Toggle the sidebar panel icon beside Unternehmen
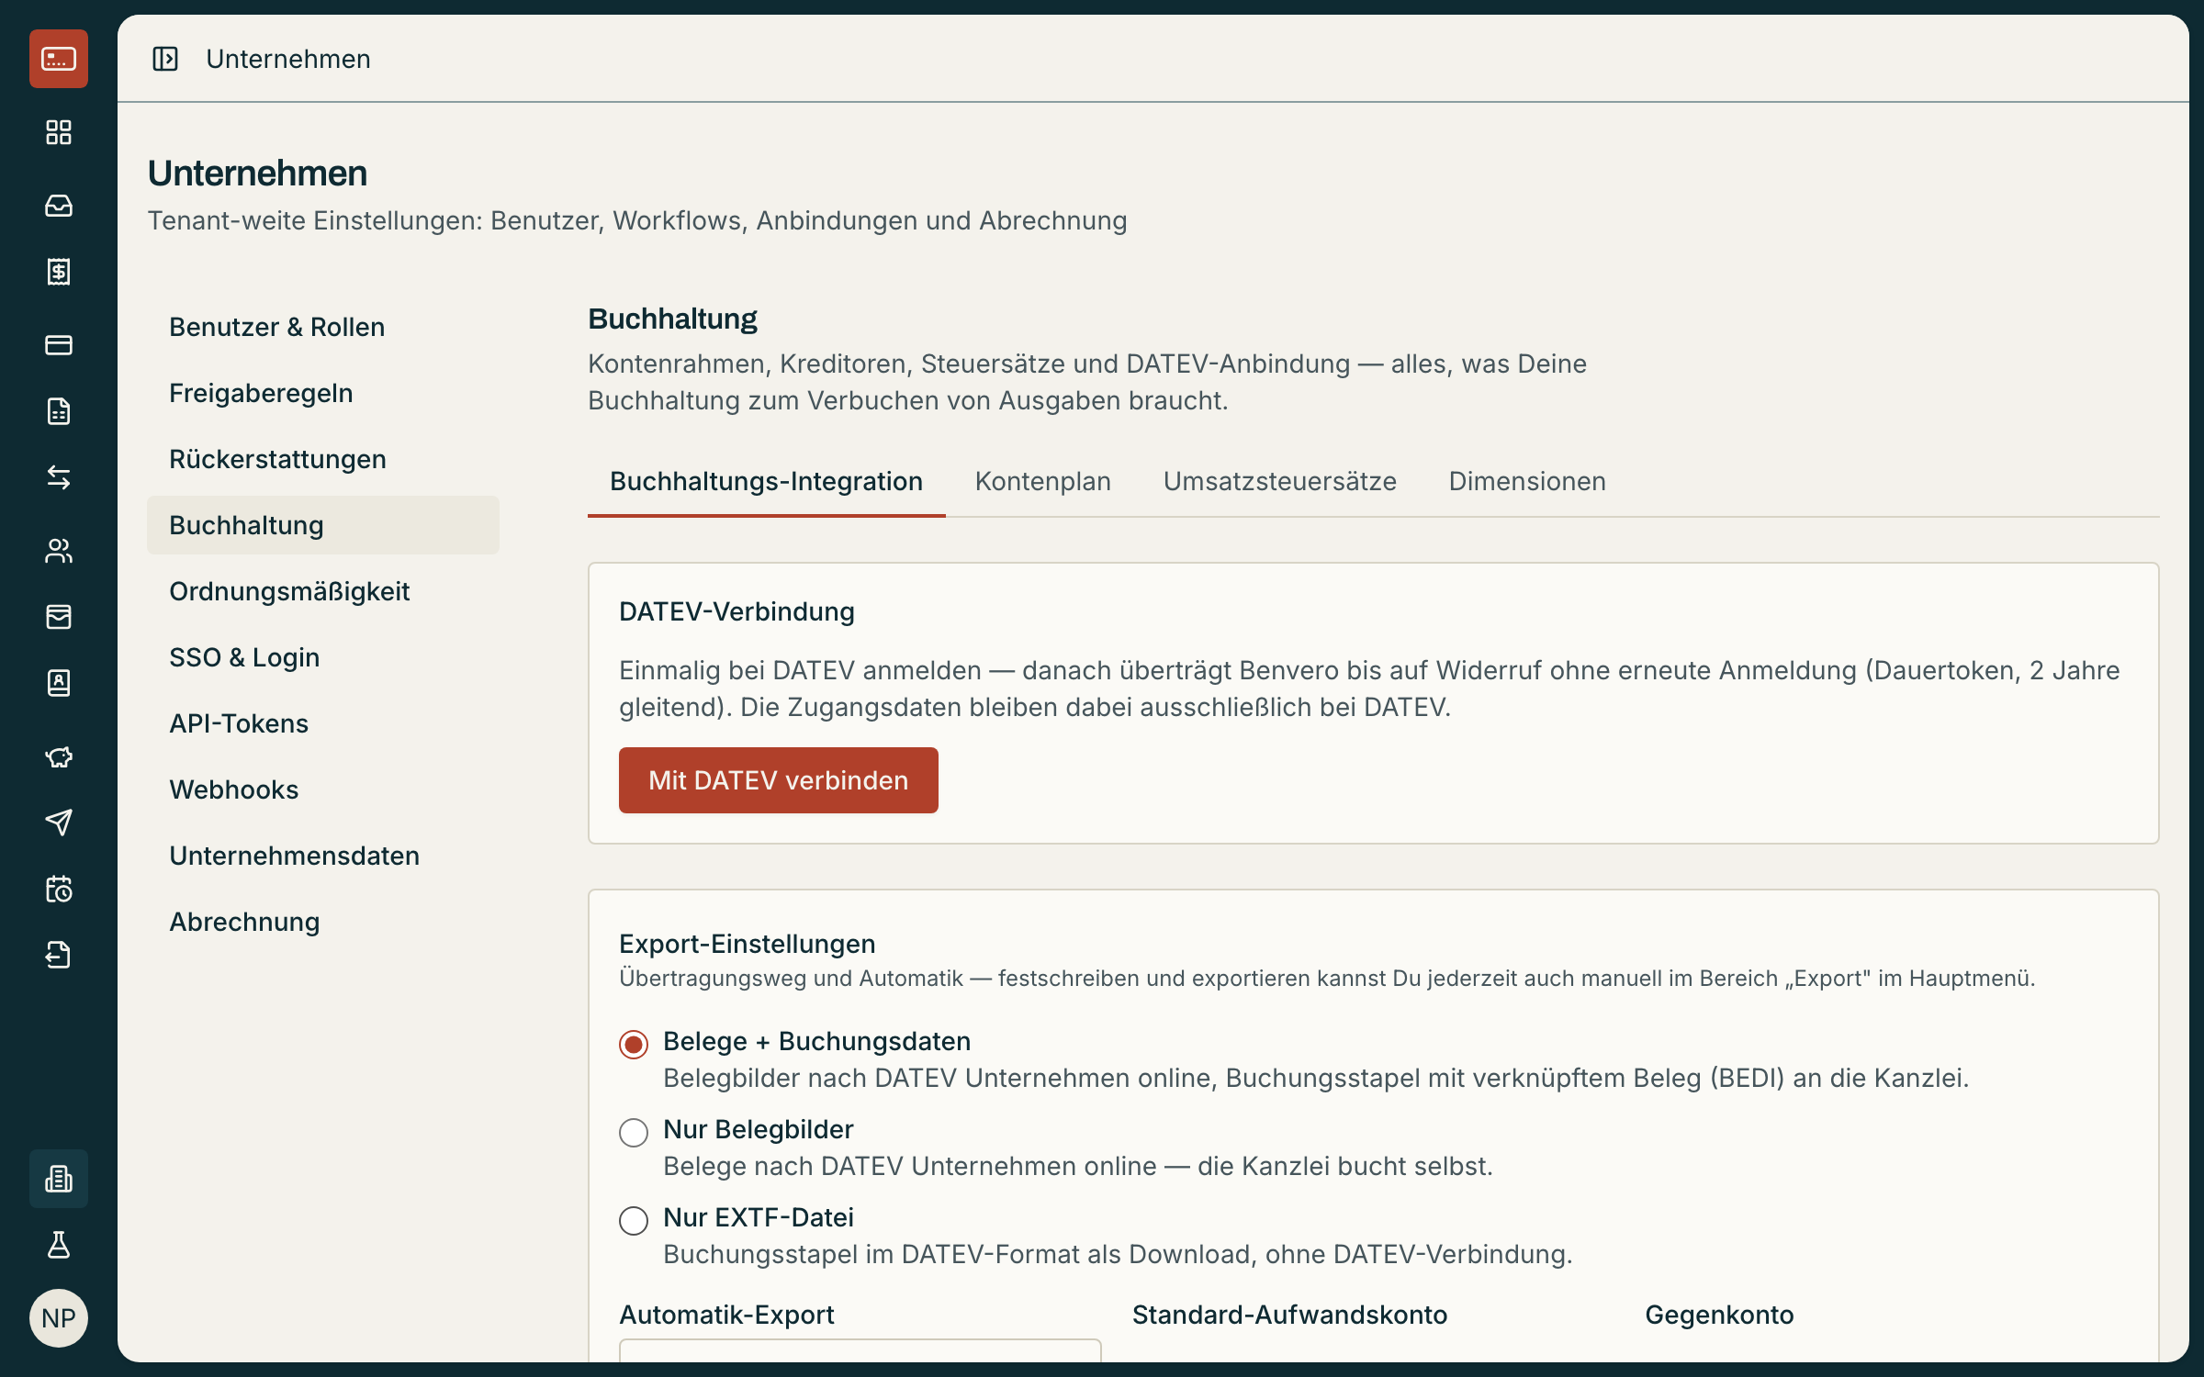The width and height of the screenshot is (2204, 1377). (x=165, y=59)
